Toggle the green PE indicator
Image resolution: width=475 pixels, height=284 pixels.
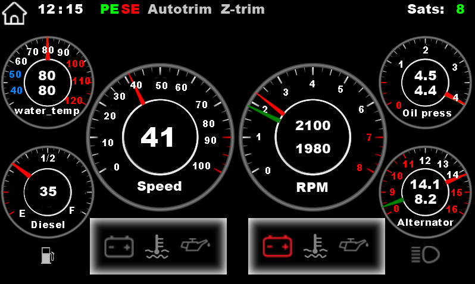click(110, 10)
